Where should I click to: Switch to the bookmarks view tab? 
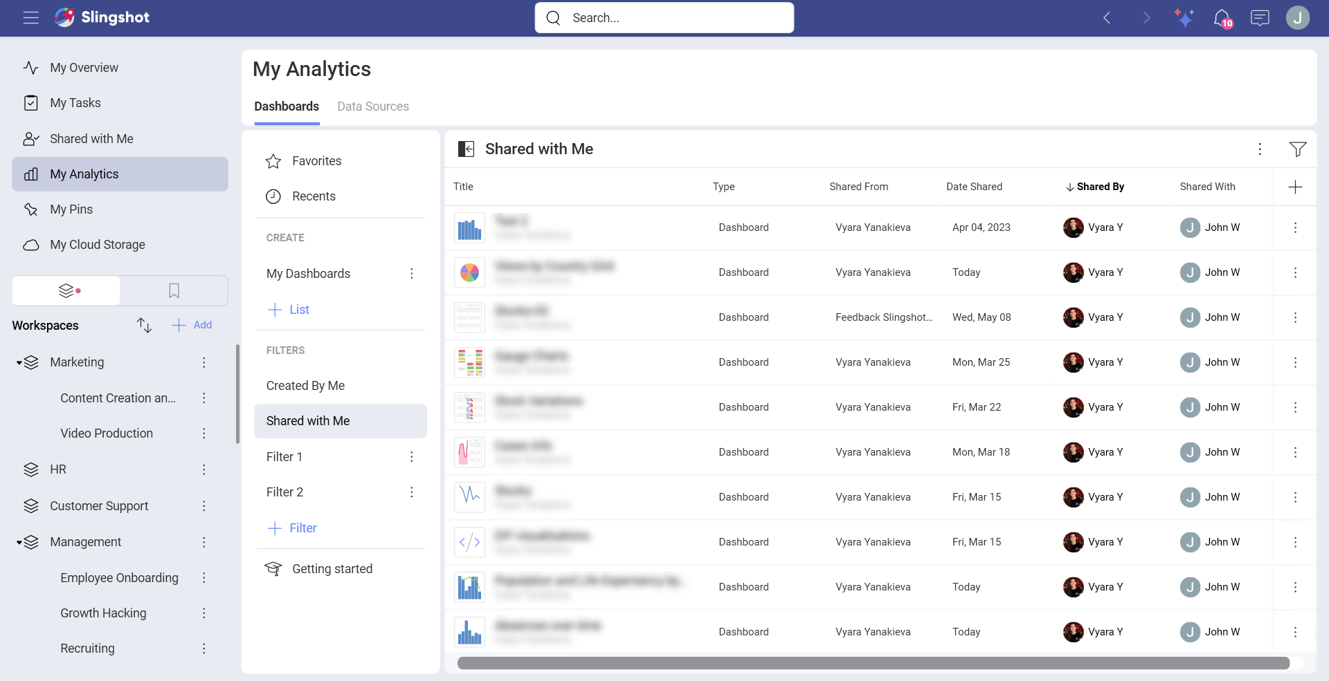174,291
